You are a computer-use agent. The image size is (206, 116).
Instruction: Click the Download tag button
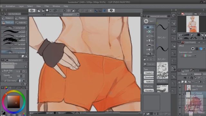149,77
